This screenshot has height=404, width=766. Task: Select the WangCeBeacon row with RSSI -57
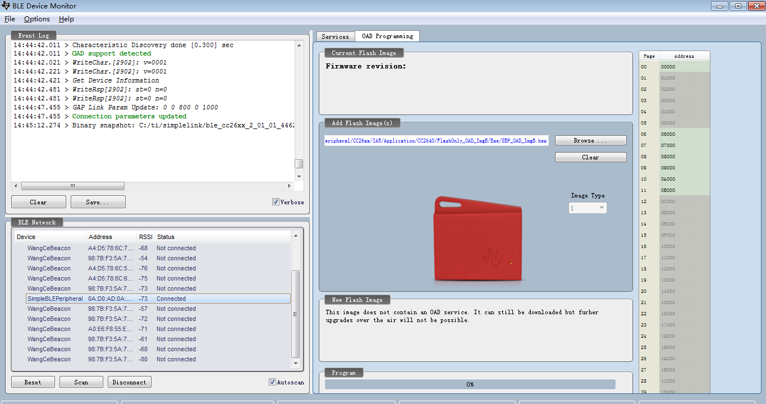click(158, 309)
